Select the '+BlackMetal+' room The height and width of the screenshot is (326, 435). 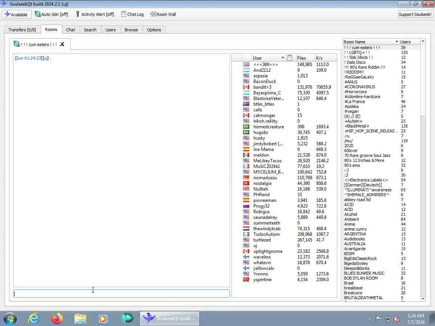click(x=356, y=126)
